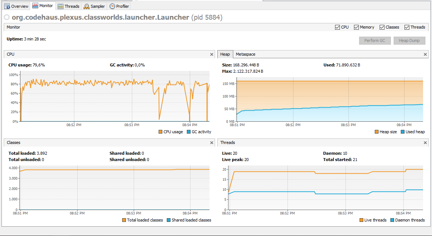
Task: Open the Overview tab icon
Action: point(7,6)
